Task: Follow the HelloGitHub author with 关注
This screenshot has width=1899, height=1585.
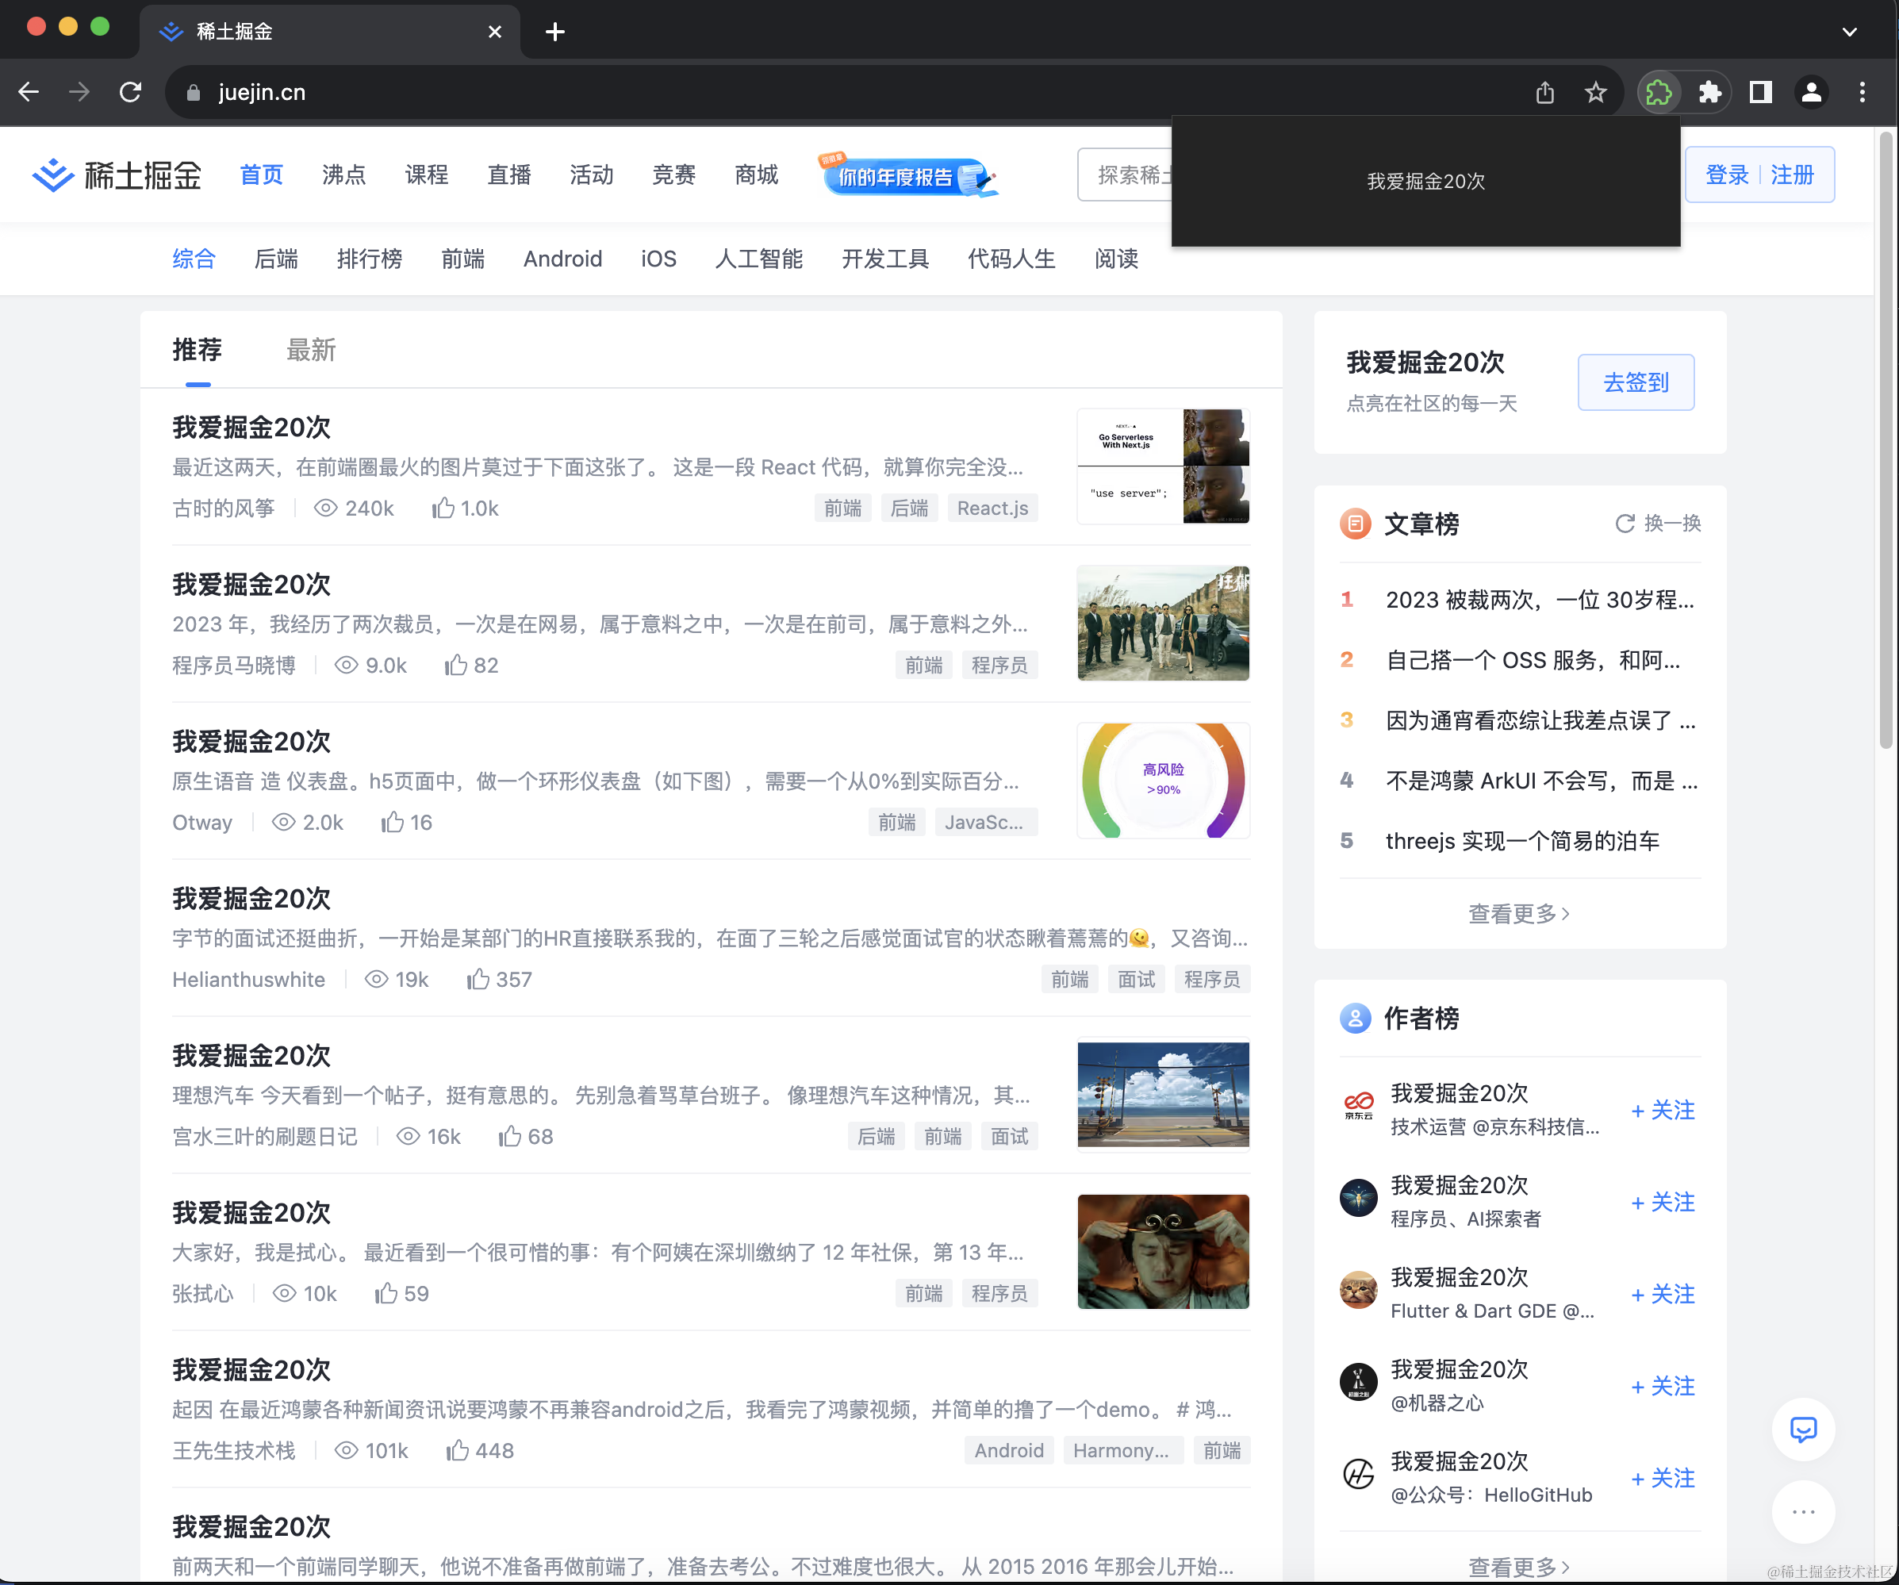Action: [1662, 1479]
